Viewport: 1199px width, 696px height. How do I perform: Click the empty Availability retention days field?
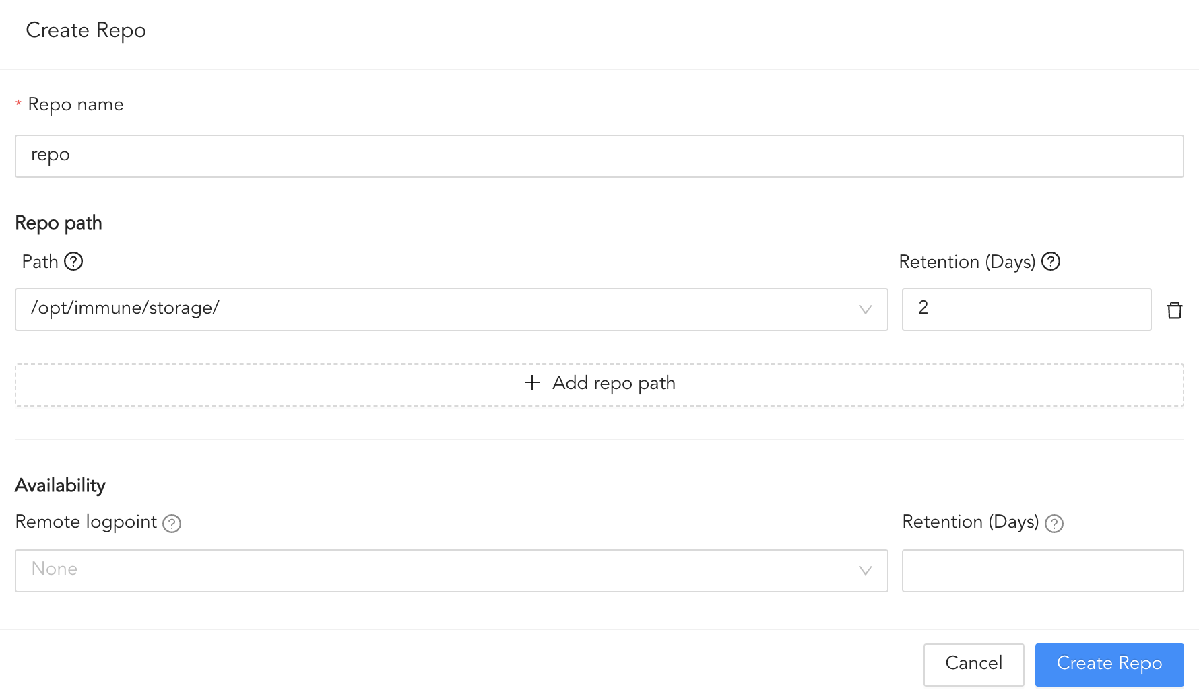click(x=1042, y=571)
